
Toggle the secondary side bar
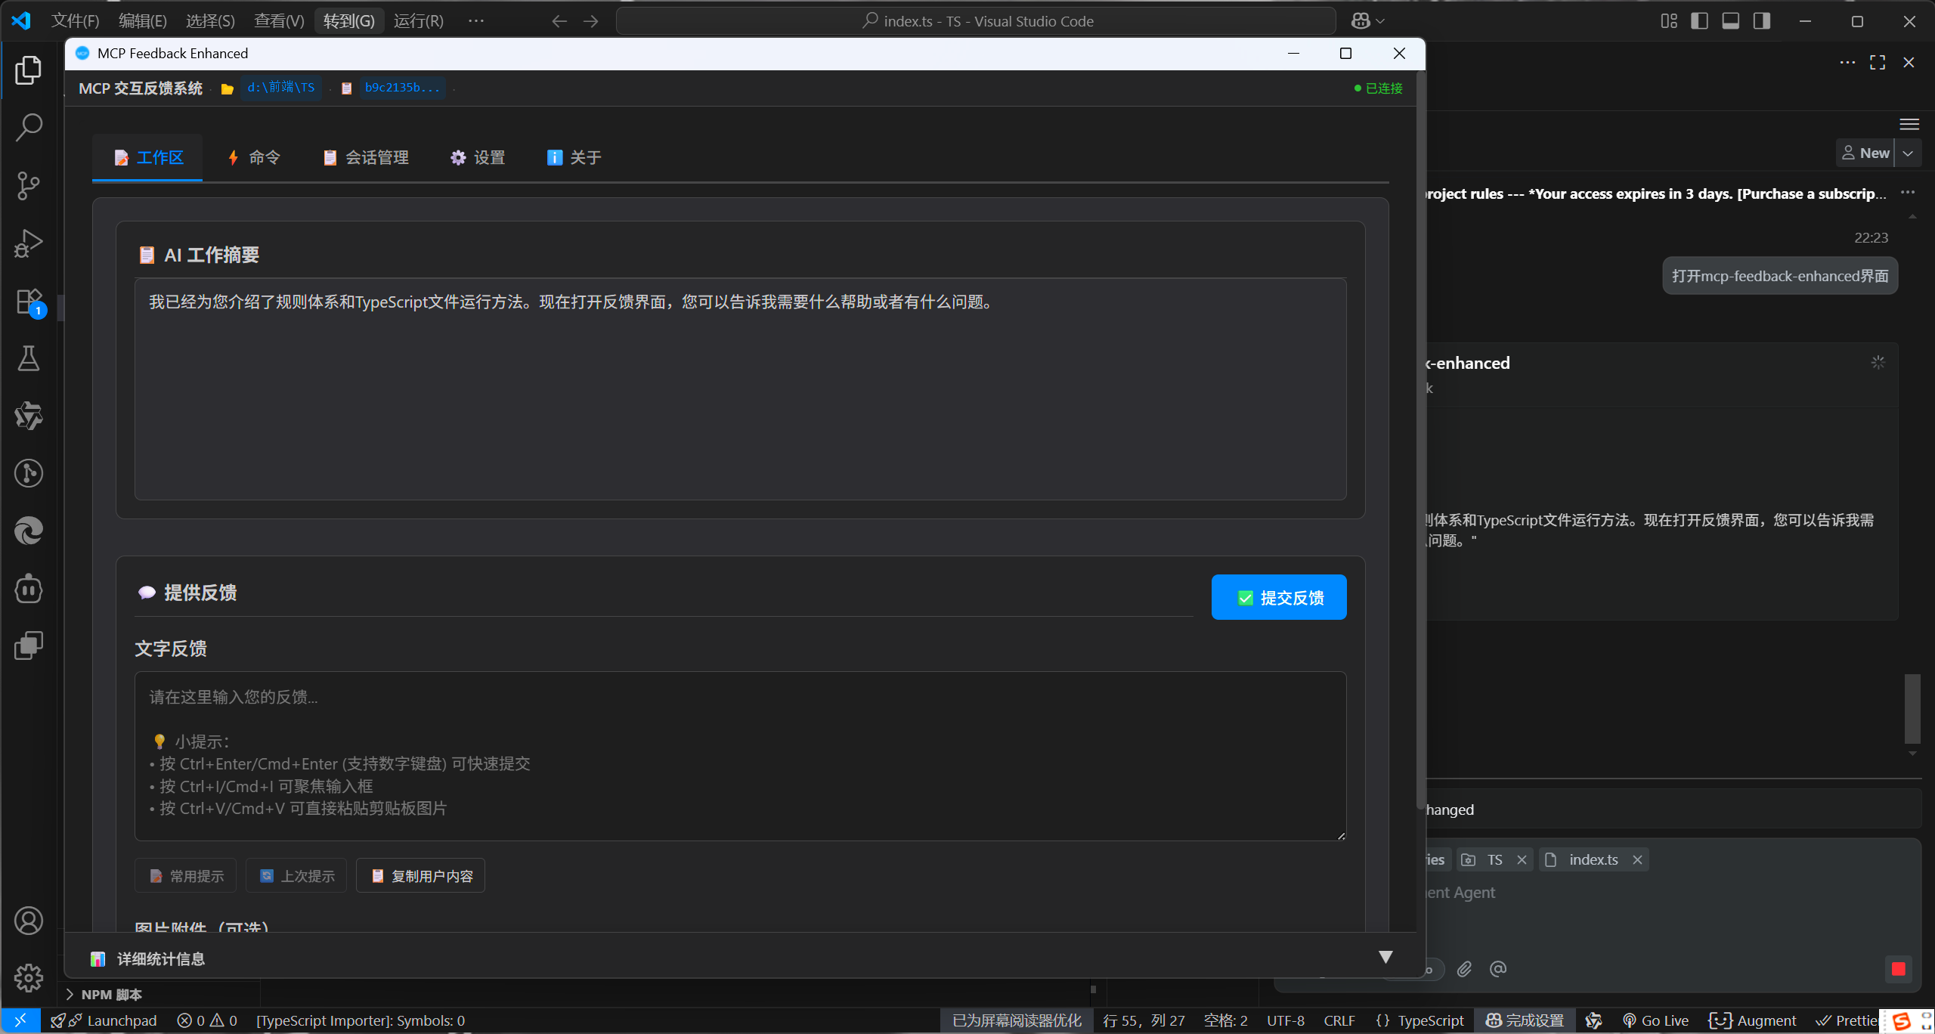coord(1762,21)
